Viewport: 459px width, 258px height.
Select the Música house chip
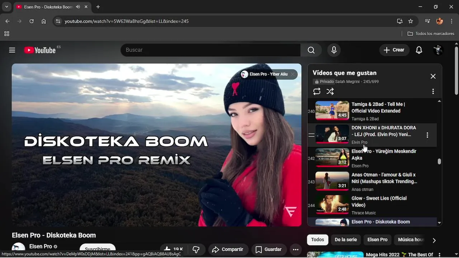(411, 240)
